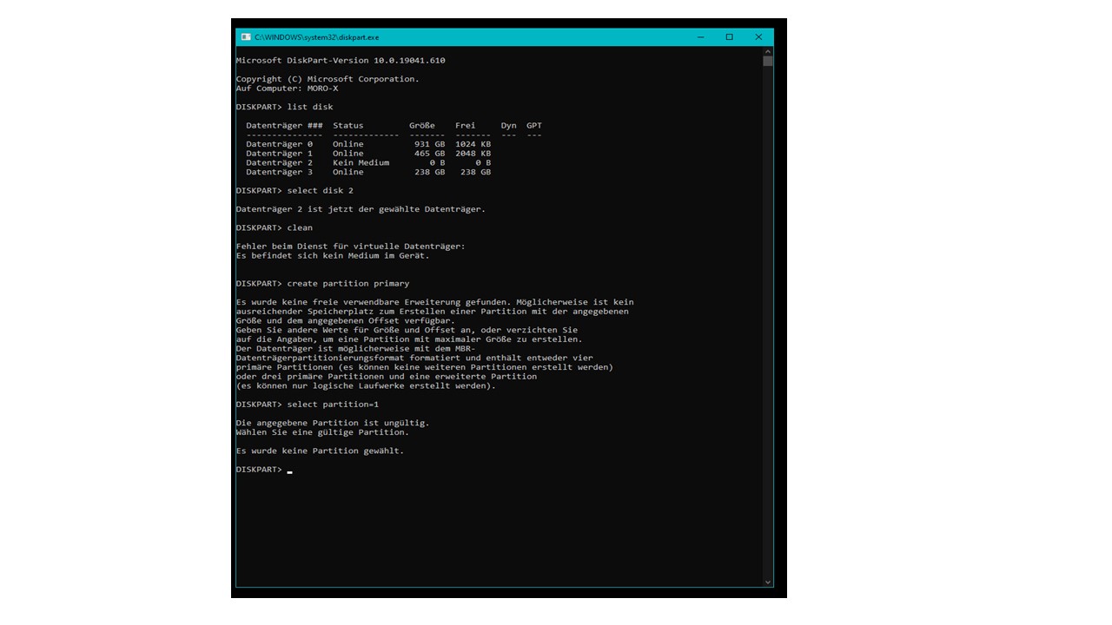Click the 'Datenträger 2' table row label
Screen dimensions: 1112x625
280,162
